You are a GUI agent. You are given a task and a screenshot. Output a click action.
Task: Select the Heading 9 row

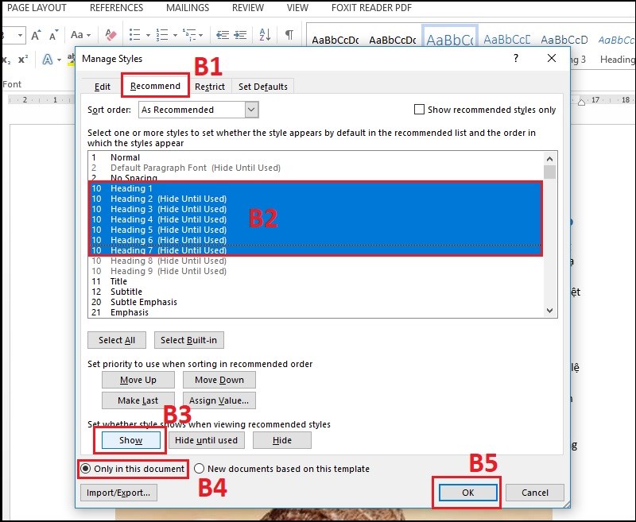click(x=316, y=271)
